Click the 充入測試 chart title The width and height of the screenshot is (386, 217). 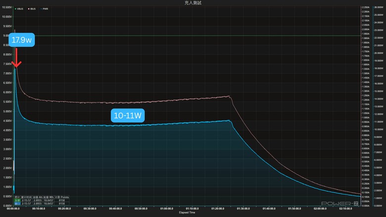point(193,2)
